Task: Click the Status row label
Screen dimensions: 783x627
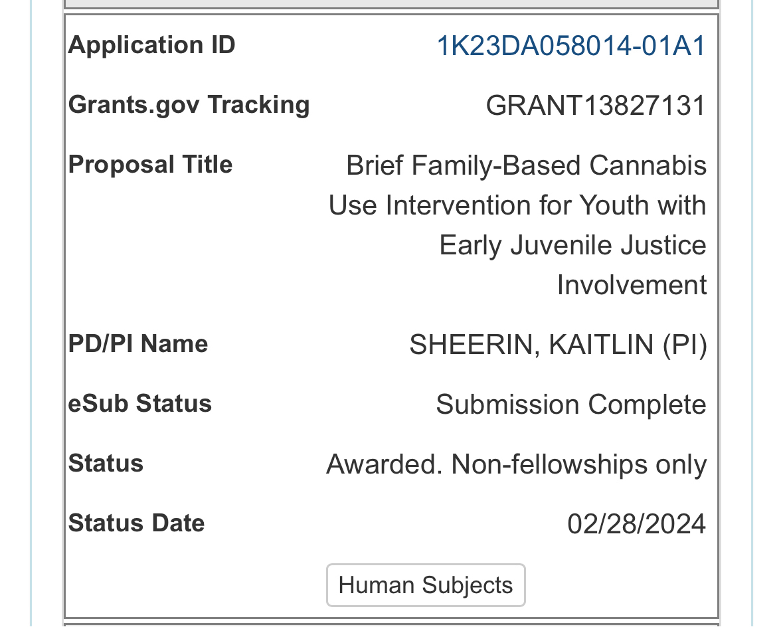Action: point(106,464)
